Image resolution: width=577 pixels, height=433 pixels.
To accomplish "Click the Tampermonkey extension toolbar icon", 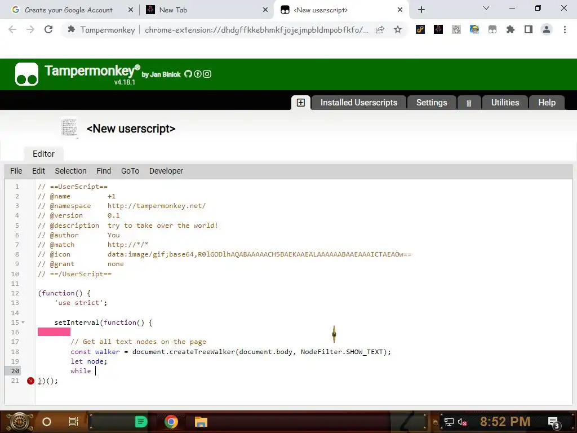I will coord(492,29).
